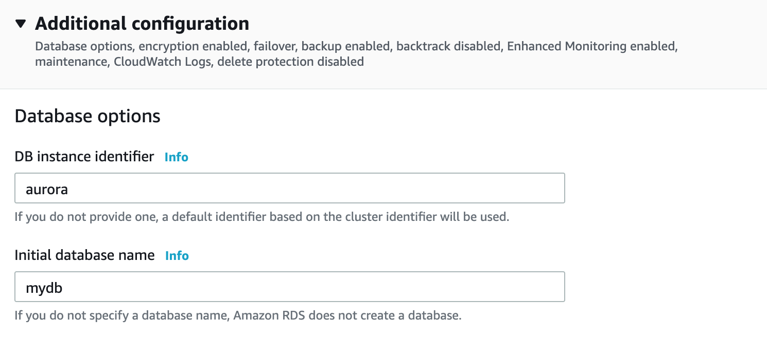Click "Amazon RDS" in the database hint
767x337 pixels.
click(x=264, y=315)
